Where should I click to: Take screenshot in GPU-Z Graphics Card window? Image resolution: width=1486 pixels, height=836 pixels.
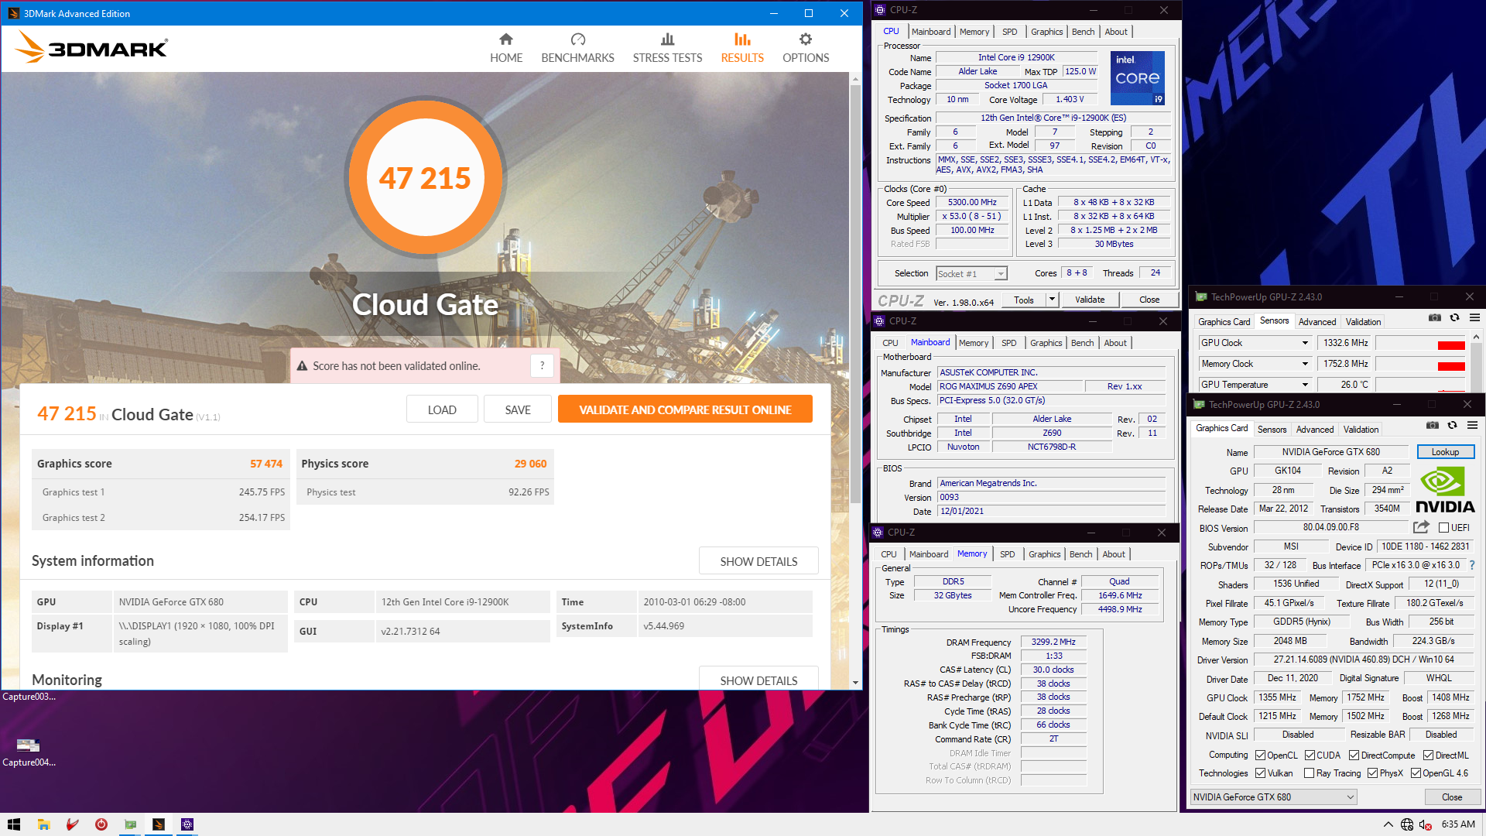pos(1432,426)
